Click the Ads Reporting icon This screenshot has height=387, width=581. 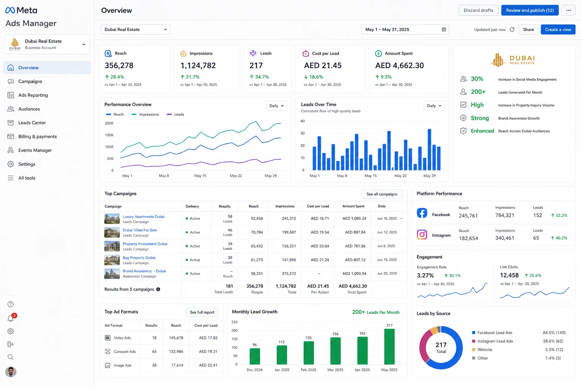click(x=11, y=95)
